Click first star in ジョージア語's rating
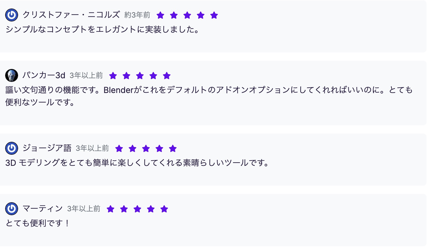The height and width of the screenshot is (249, 427). 119,149
